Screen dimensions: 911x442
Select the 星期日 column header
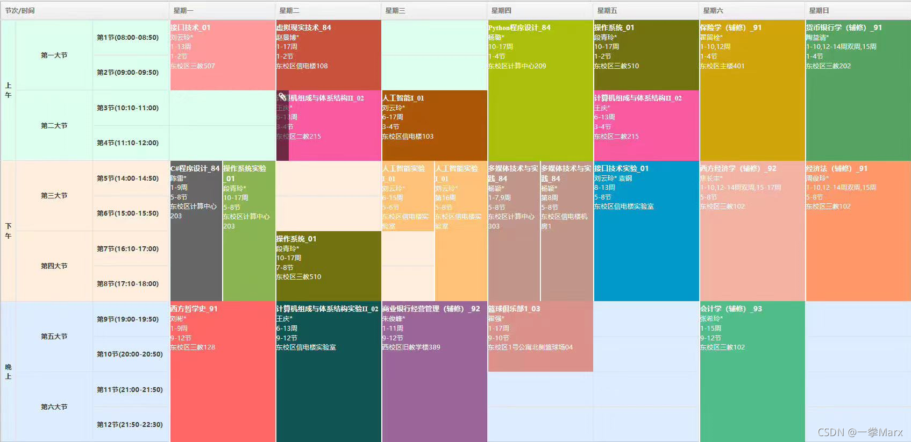click(x=858, y=11)
